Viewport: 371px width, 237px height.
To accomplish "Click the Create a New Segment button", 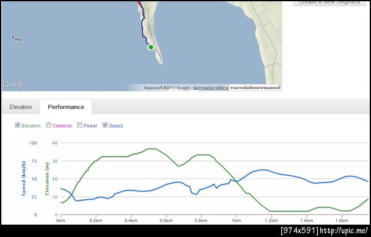I will pos(330,2).
